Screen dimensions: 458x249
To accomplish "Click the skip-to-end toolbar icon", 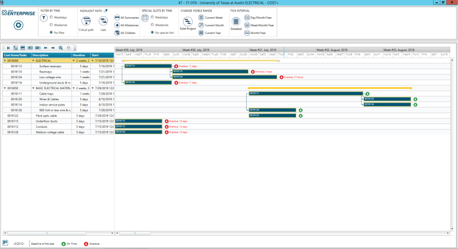I will tap(9, 48).
